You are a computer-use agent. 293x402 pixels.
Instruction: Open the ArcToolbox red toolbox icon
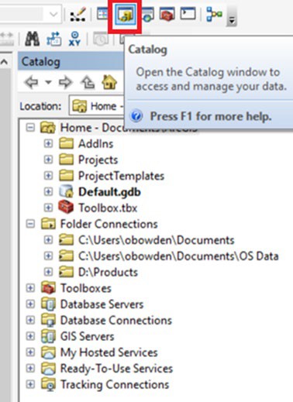(167, 15)
